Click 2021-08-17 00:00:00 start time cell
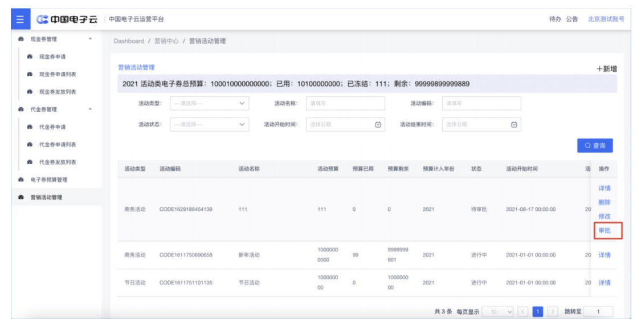This screenshot has height=330, width=637. pos(530,209)
